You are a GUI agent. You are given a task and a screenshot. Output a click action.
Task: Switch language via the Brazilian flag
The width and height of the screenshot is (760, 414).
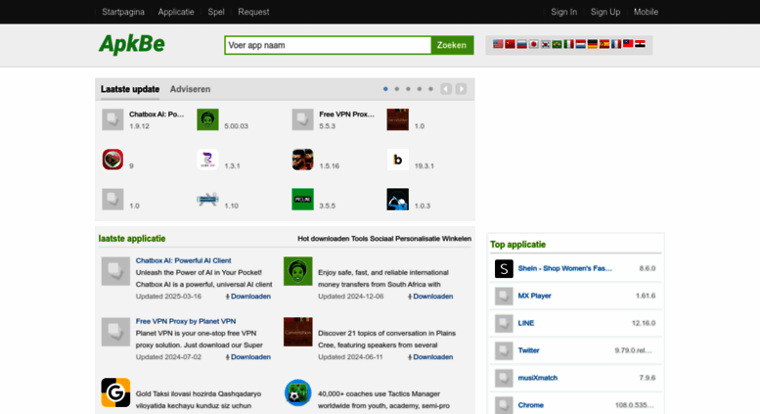tap(558, 45)
